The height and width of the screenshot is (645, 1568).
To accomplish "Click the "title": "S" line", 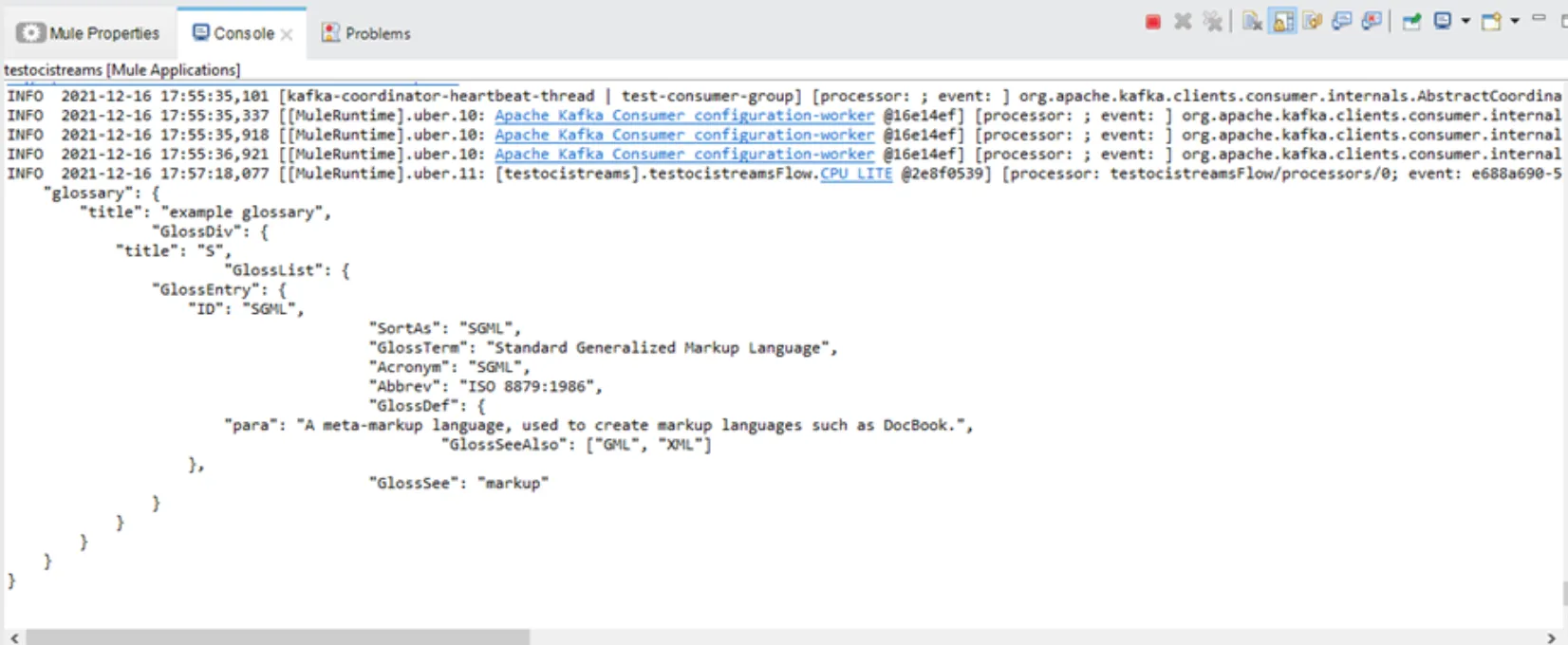I will [174, 250].
